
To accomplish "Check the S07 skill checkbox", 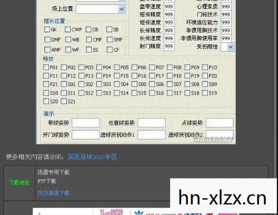I will 170,84.
